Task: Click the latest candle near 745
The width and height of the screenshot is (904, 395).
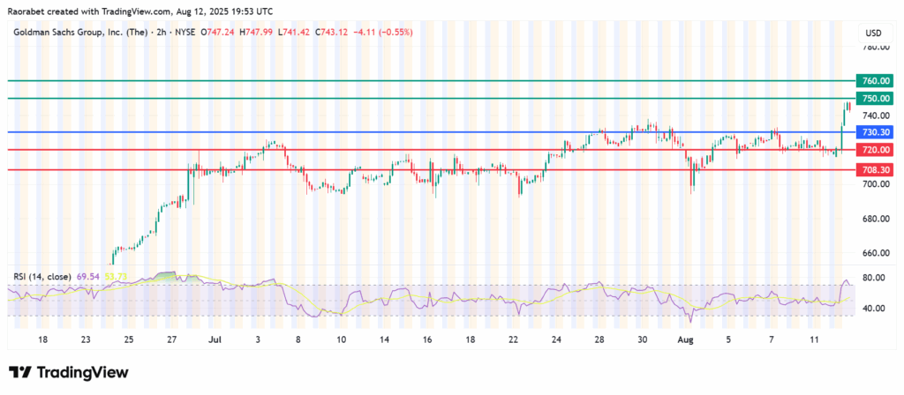Action: pos(848,108)
